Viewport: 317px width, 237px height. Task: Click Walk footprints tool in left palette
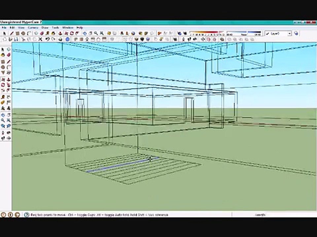(x=3, y=138)
